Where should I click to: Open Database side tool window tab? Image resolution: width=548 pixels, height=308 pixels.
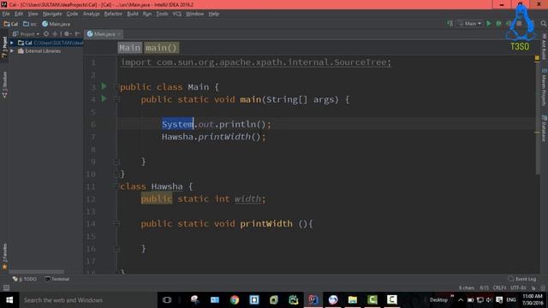tap(544, 128)
